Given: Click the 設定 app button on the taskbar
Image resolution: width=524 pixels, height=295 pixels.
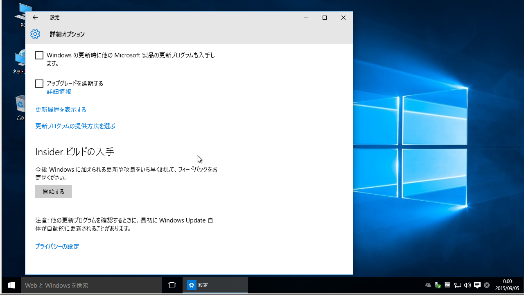Looking at the screenshot, I should point(215,285).
